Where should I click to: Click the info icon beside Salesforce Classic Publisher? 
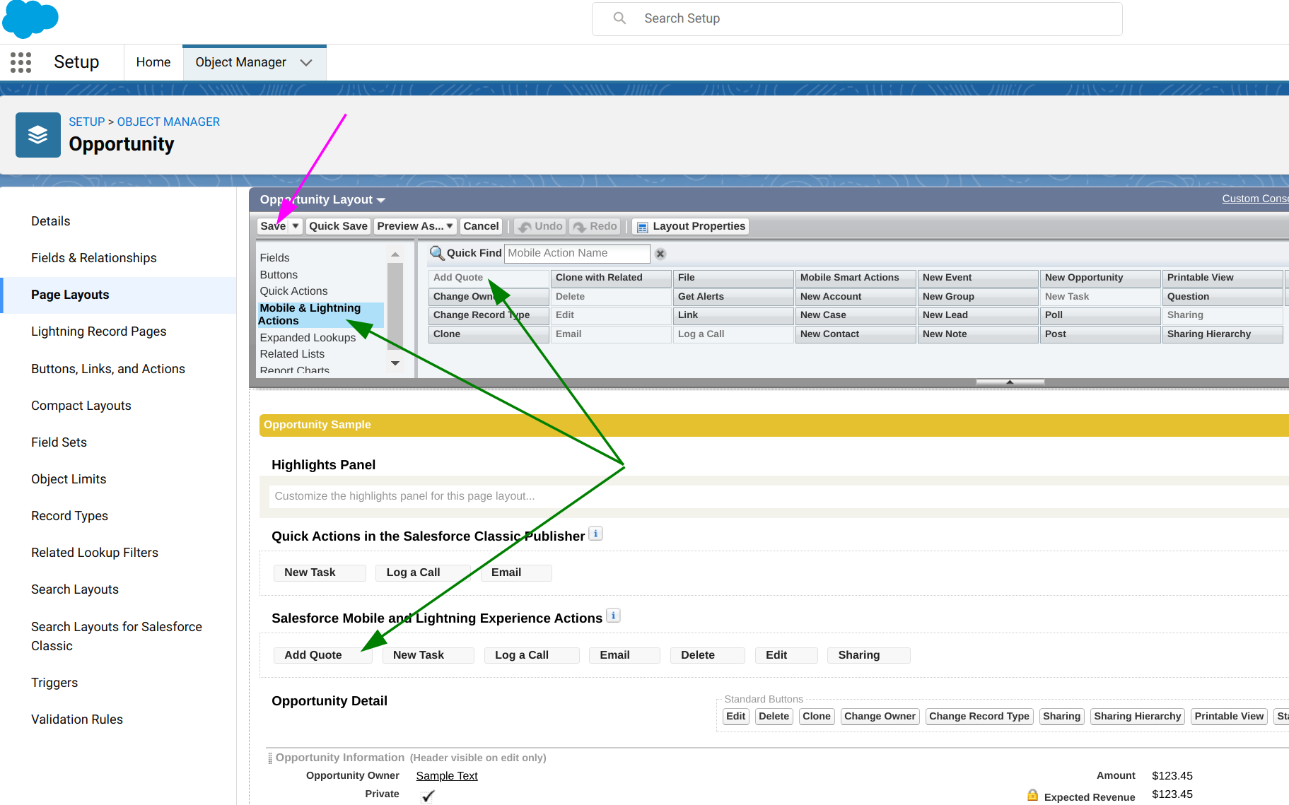596,534
